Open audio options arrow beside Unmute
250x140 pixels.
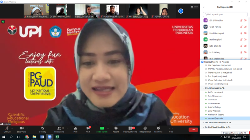pyautogui.click(x=12, y=128)
